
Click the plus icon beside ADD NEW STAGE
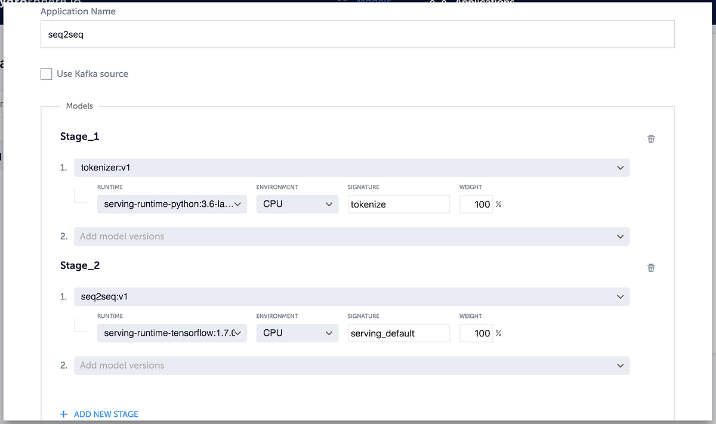[x=63, y=414]
